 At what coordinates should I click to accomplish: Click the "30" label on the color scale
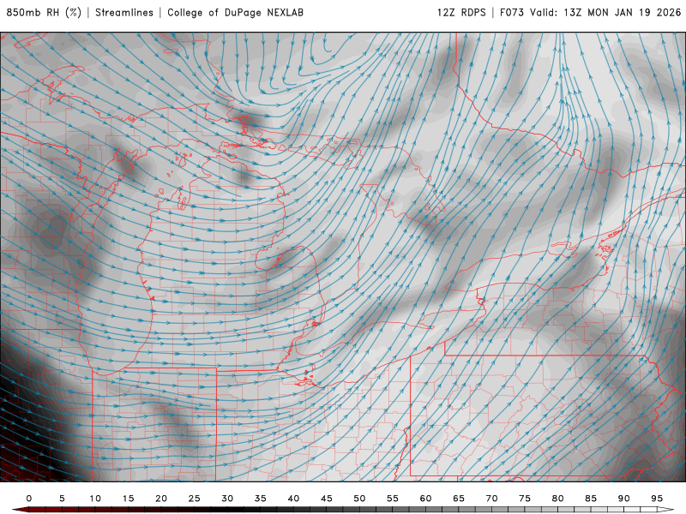pos(227,499)
